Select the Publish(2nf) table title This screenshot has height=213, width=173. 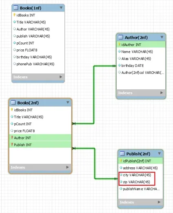click(x=138, y=154)
